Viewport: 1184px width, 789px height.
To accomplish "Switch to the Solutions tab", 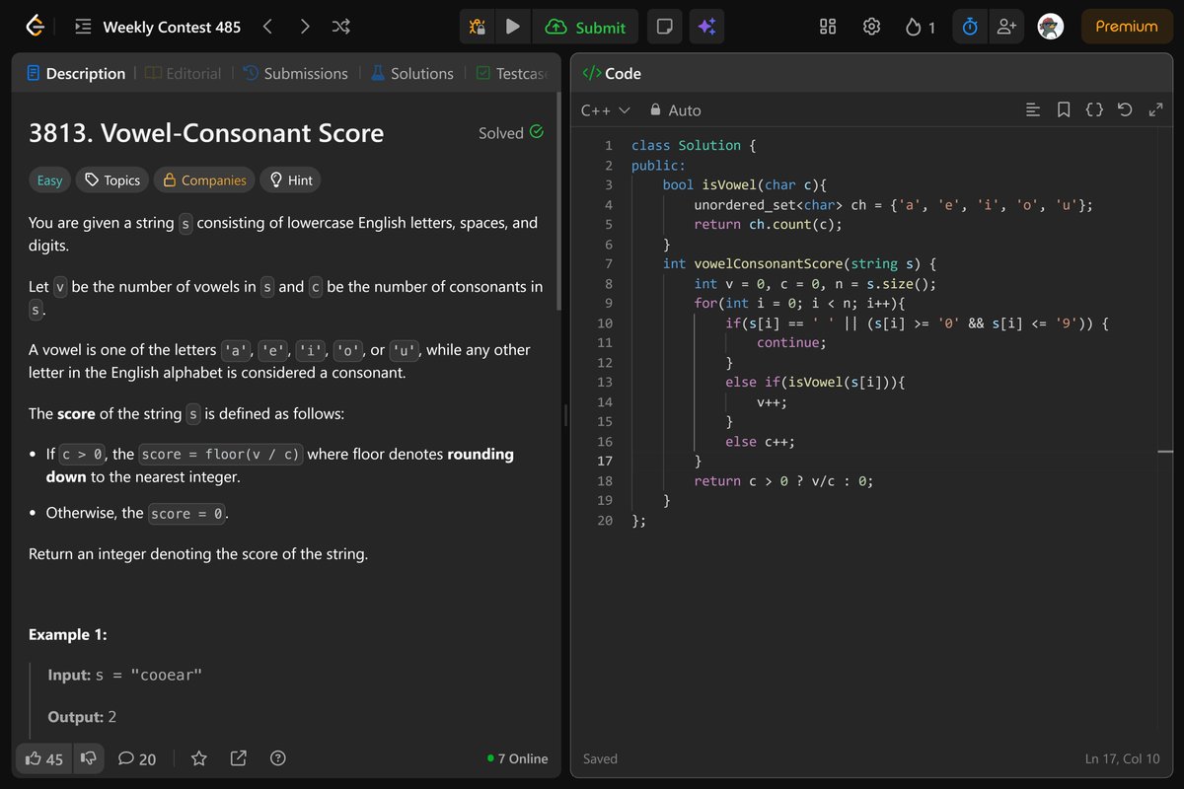I will pyautogui.click(x=412, y=73).
